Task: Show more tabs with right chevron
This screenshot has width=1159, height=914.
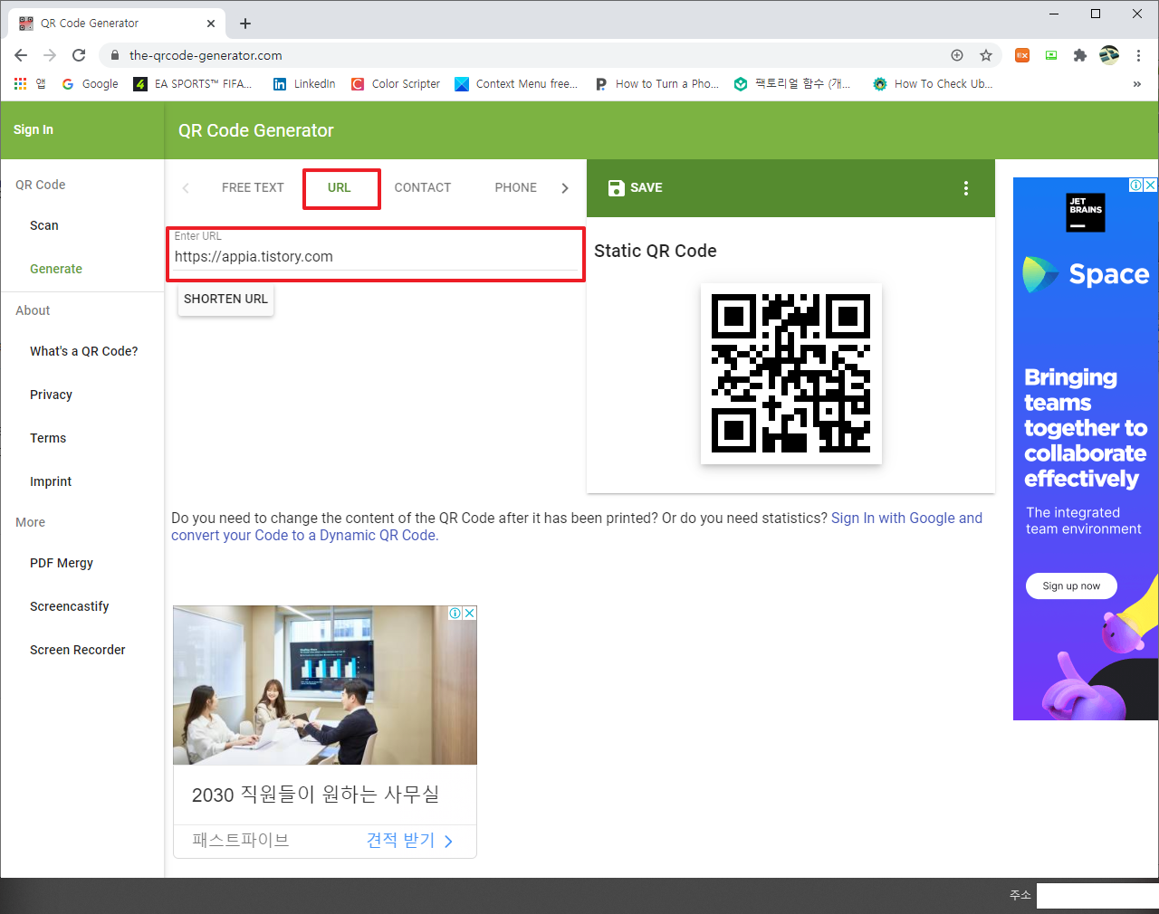Action: click(x=565, y=188)
